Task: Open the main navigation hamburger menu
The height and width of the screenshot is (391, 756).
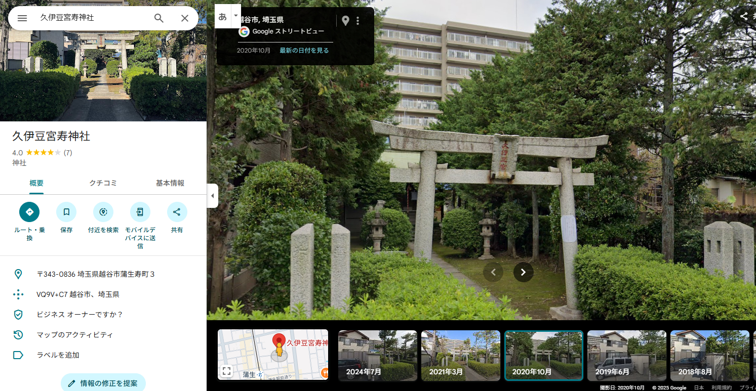Action: [22, 18]
